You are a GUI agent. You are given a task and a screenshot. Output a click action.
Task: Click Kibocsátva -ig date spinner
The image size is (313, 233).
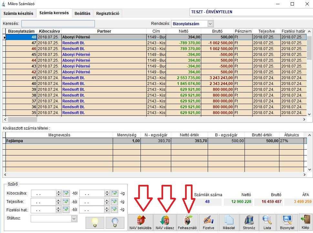click(x=107, y=193)
